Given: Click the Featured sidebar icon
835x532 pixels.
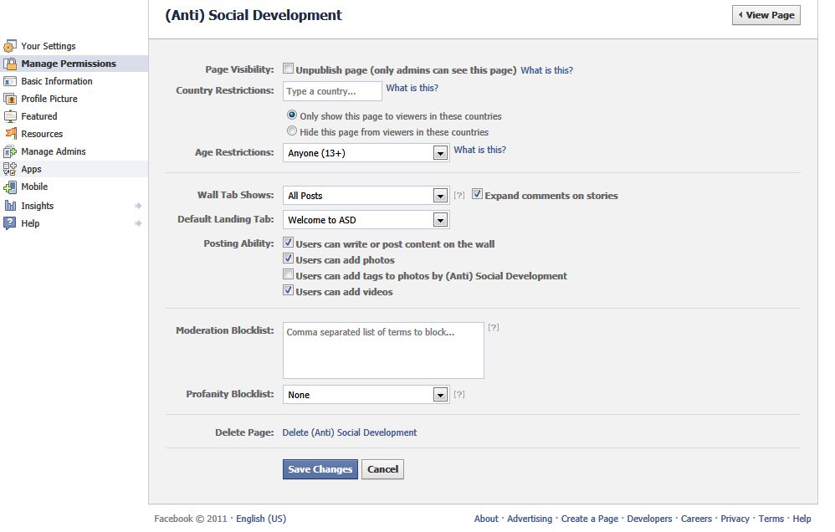Looking at the screenshot, I should (x=10, y=116).
